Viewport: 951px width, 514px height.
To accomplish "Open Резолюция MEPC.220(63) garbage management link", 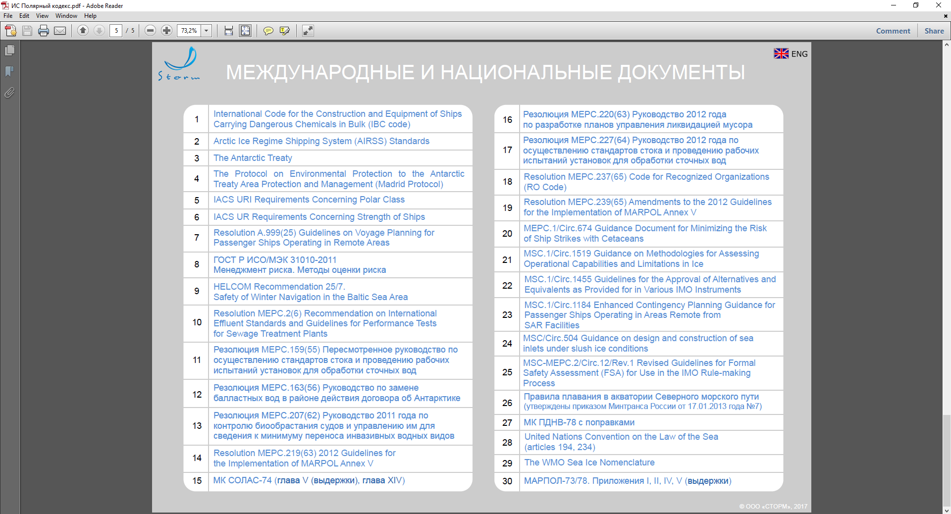I will pyautogui.click(x=637, y=119).
